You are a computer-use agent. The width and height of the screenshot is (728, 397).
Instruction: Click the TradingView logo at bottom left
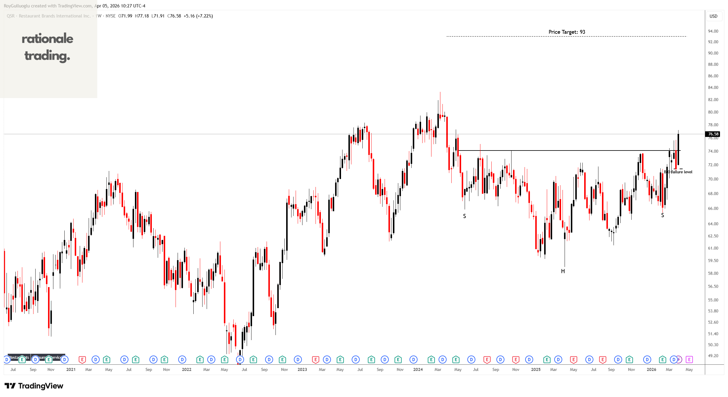tap(34, 386)
